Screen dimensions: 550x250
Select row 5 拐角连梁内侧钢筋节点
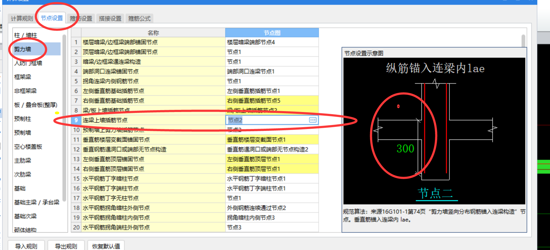[153, 81]
